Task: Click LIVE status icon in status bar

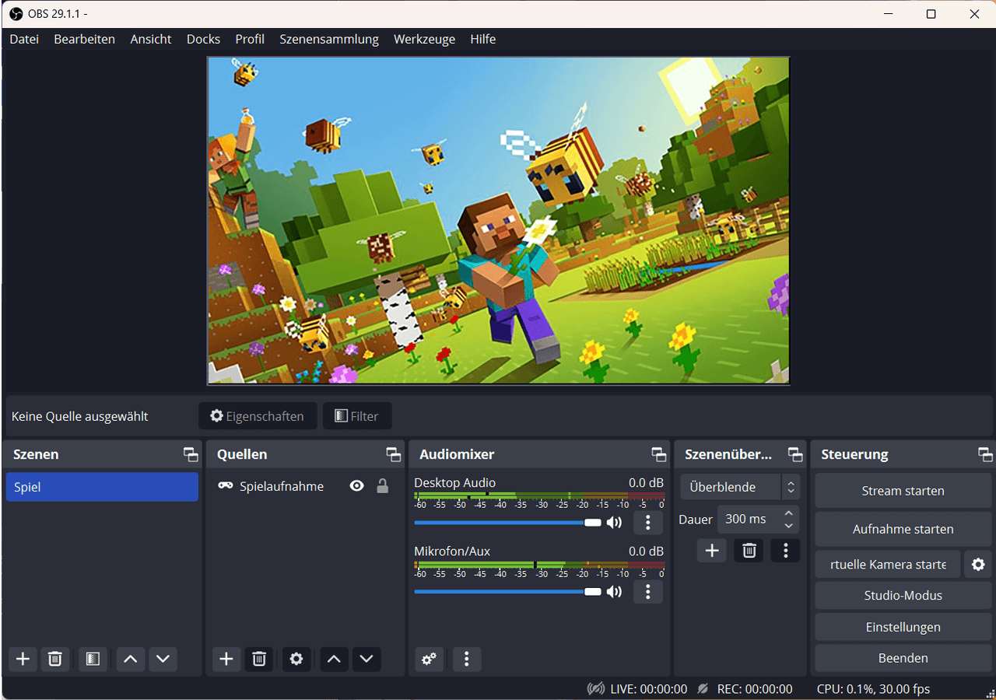Action: coord(596,689)
